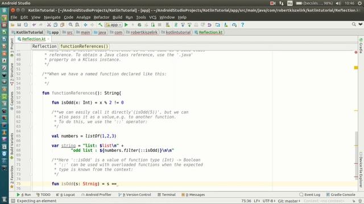Open the Version Control tool window

(135, 195)
